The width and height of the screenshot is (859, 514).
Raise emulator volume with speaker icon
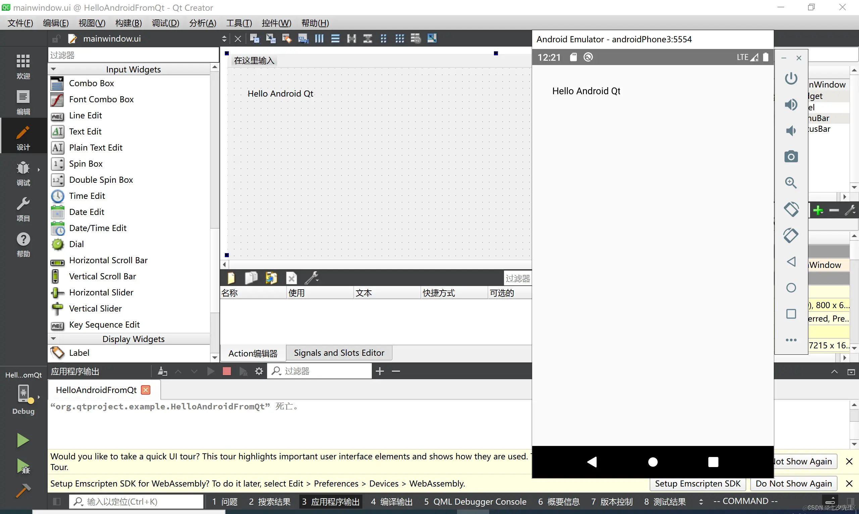(x=791, y=105)
